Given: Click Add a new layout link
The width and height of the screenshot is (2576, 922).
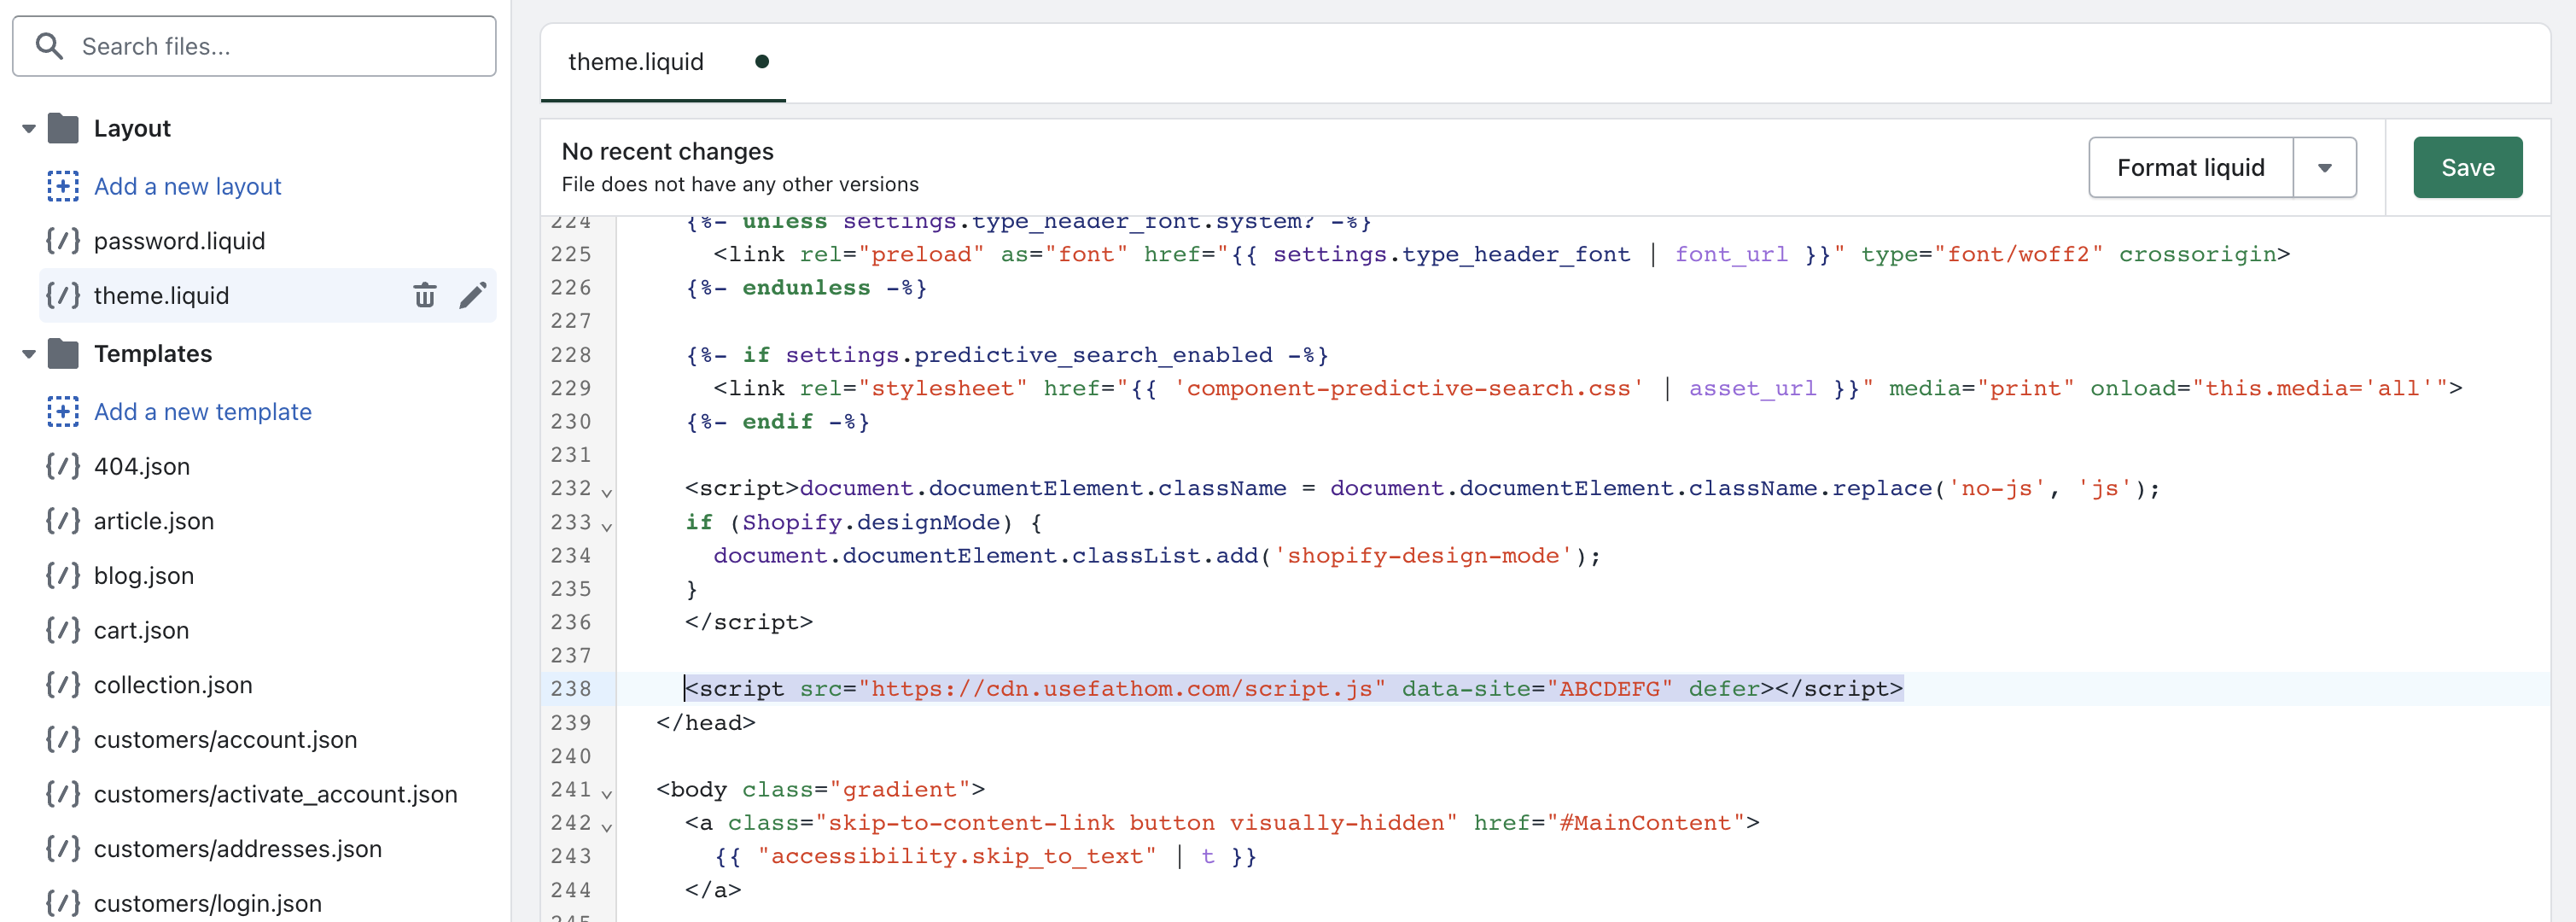Looking at the screenshot, I should [x=187, y=184].
